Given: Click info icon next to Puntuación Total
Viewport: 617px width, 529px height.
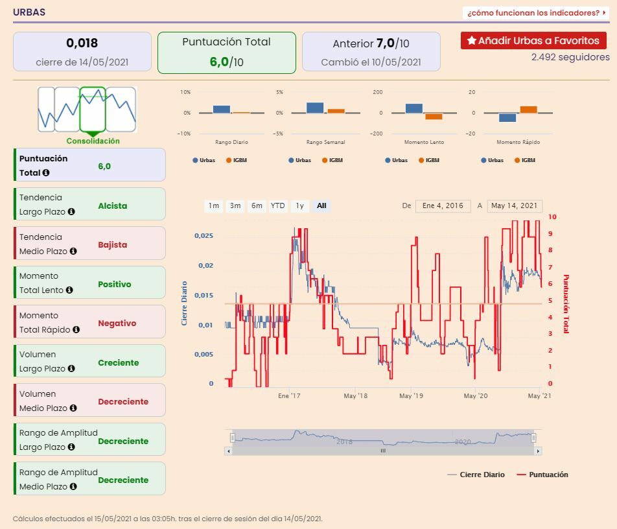Looking at the screenshot, I should click(x=46, y=173).
